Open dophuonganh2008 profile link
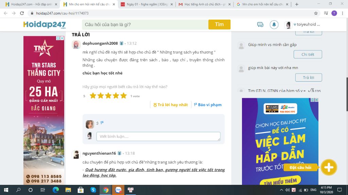The width and height of the screenshot is (348, 195). coord(100,43)
